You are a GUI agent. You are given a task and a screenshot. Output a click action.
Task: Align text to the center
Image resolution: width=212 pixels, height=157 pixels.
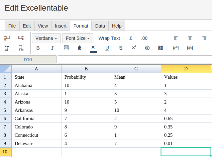click(190, 38)
